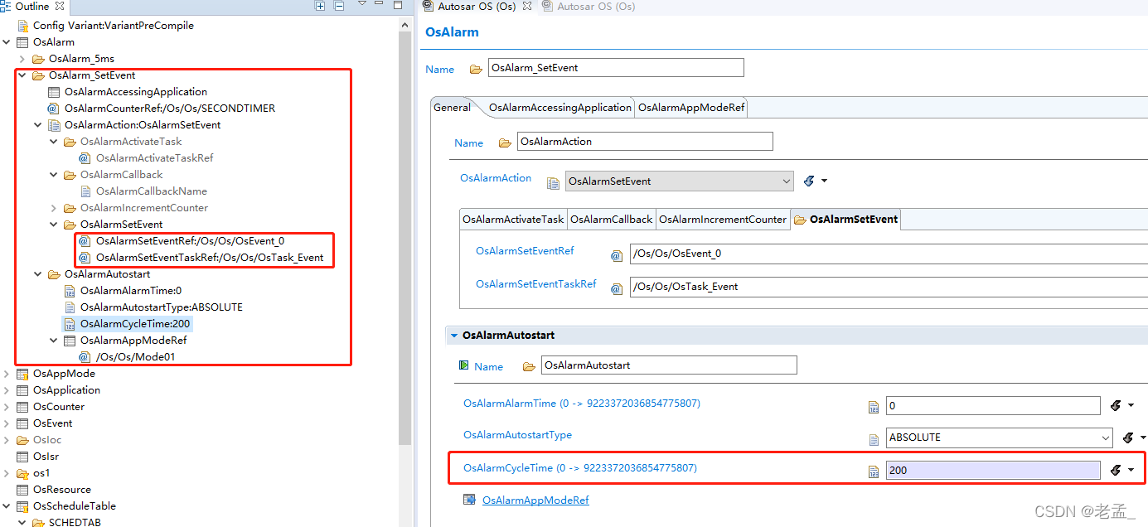This screenshot has width=1148, height=527.
Task: Switch to the OsAlarmAccessingApplication tab
Action: click(559, 108)
